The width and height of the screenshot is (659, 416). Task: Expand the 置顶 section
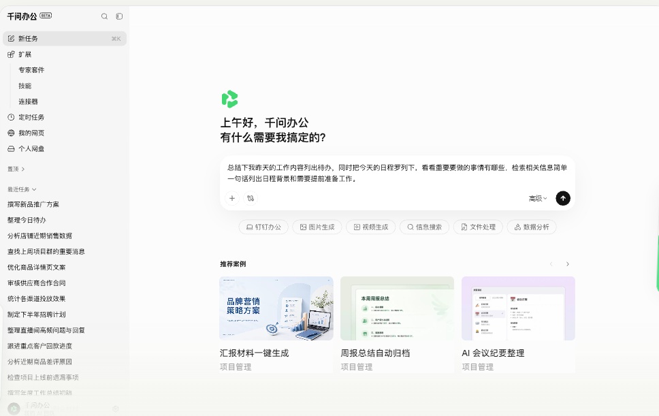pyautogui.click(x=16, y=169)
